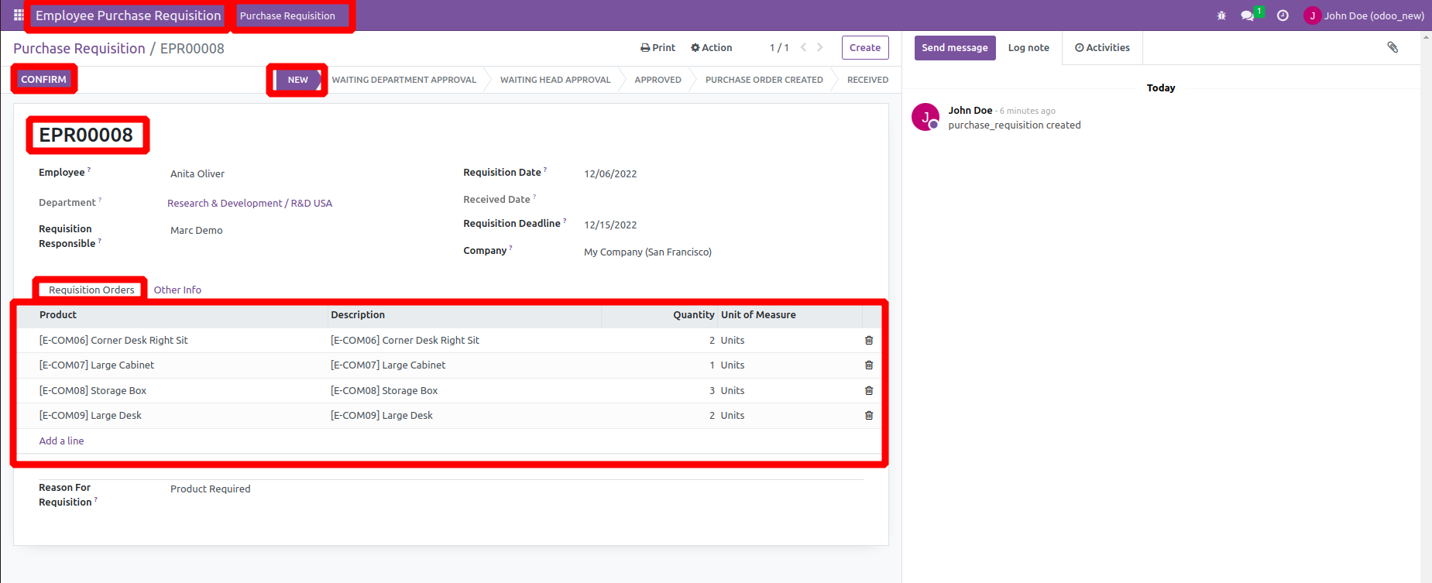Go to the next record arrow
Viewport: 1432px width, 583px height.
[x=820, y=47]
